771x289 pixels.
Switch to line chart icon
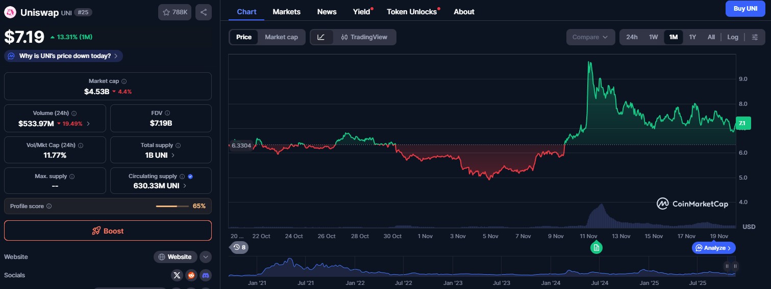pyautogui.click(x=321, y=37)
